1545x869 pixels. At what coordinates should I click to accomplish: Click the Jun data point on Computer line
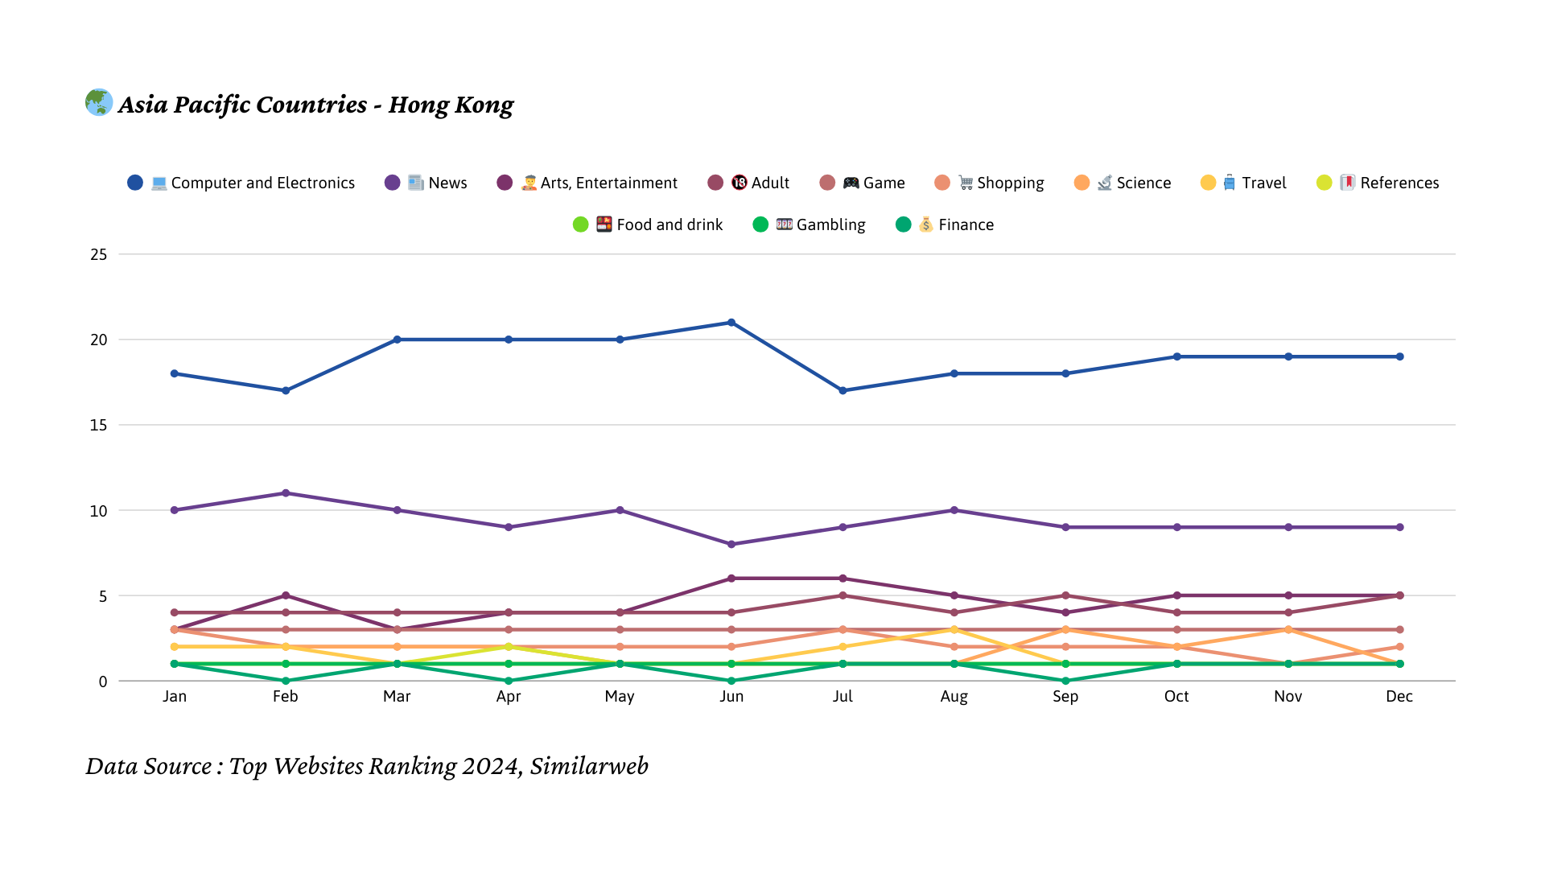(731, 323)
